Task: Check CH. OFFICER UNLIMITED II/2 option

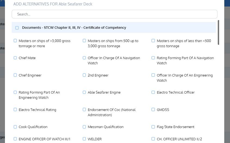Action: click(x=153, y=139)
